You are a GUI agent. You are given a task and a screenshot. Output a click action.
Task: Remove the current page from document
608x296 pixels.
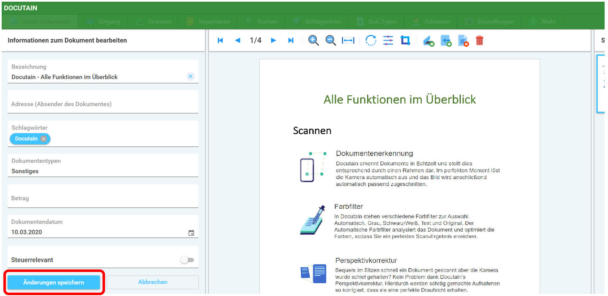[463, 41]
